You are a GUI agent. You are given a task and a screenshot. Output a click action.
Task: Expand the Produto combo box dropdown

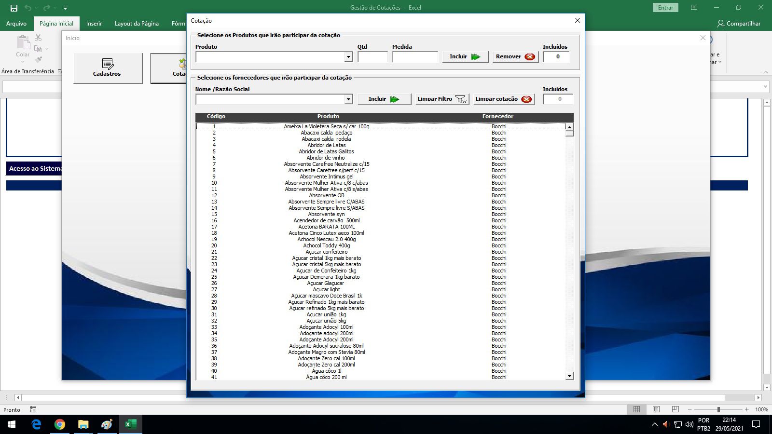(348, 57)
